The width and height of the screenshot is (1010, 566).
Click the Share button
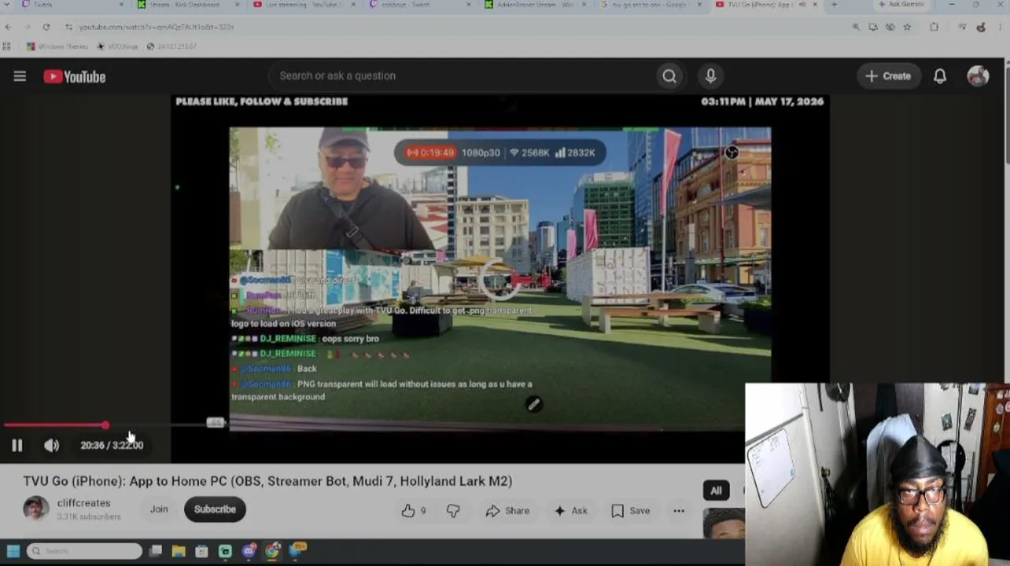507,511
